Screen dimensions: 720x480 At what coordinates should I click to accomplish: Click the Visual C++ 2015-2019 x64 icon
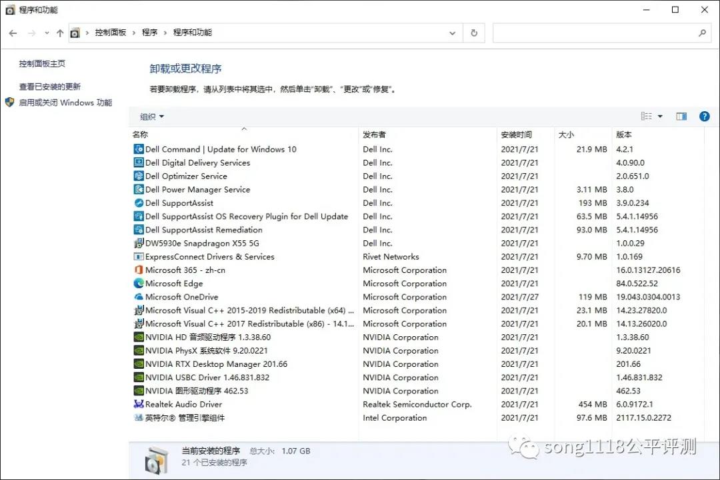139,310
